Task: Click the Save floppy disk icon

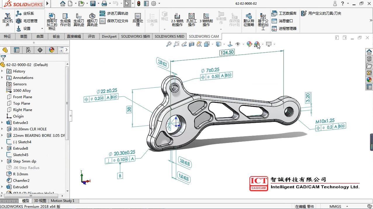Action: 93,4
